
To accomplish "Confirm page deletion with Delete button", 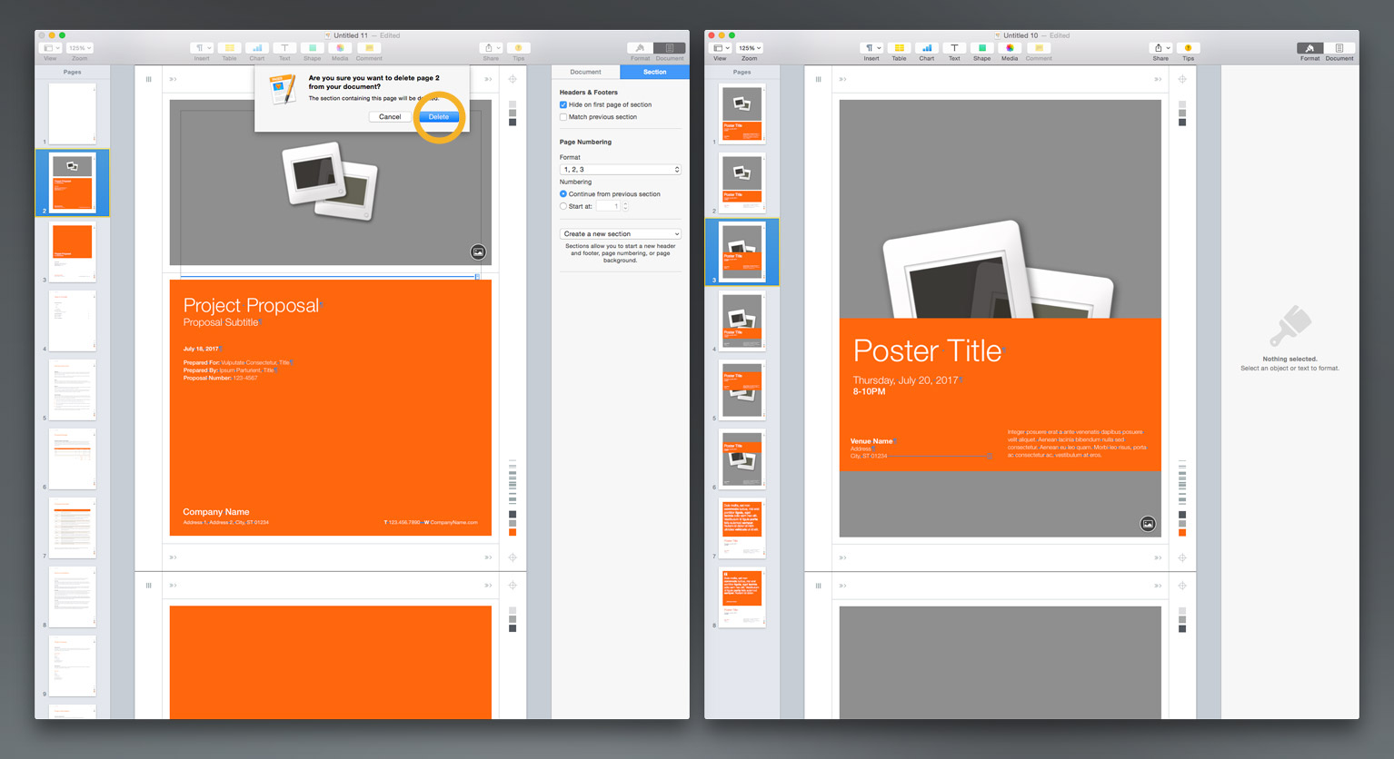I will point(438,117).
